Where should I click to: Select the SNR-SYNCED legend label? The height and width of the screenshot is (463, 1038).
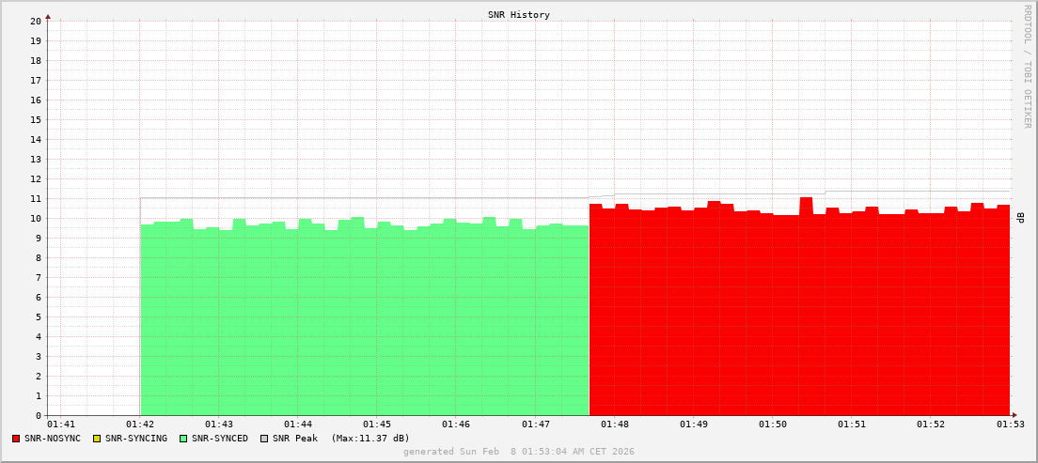pos(220,439)
